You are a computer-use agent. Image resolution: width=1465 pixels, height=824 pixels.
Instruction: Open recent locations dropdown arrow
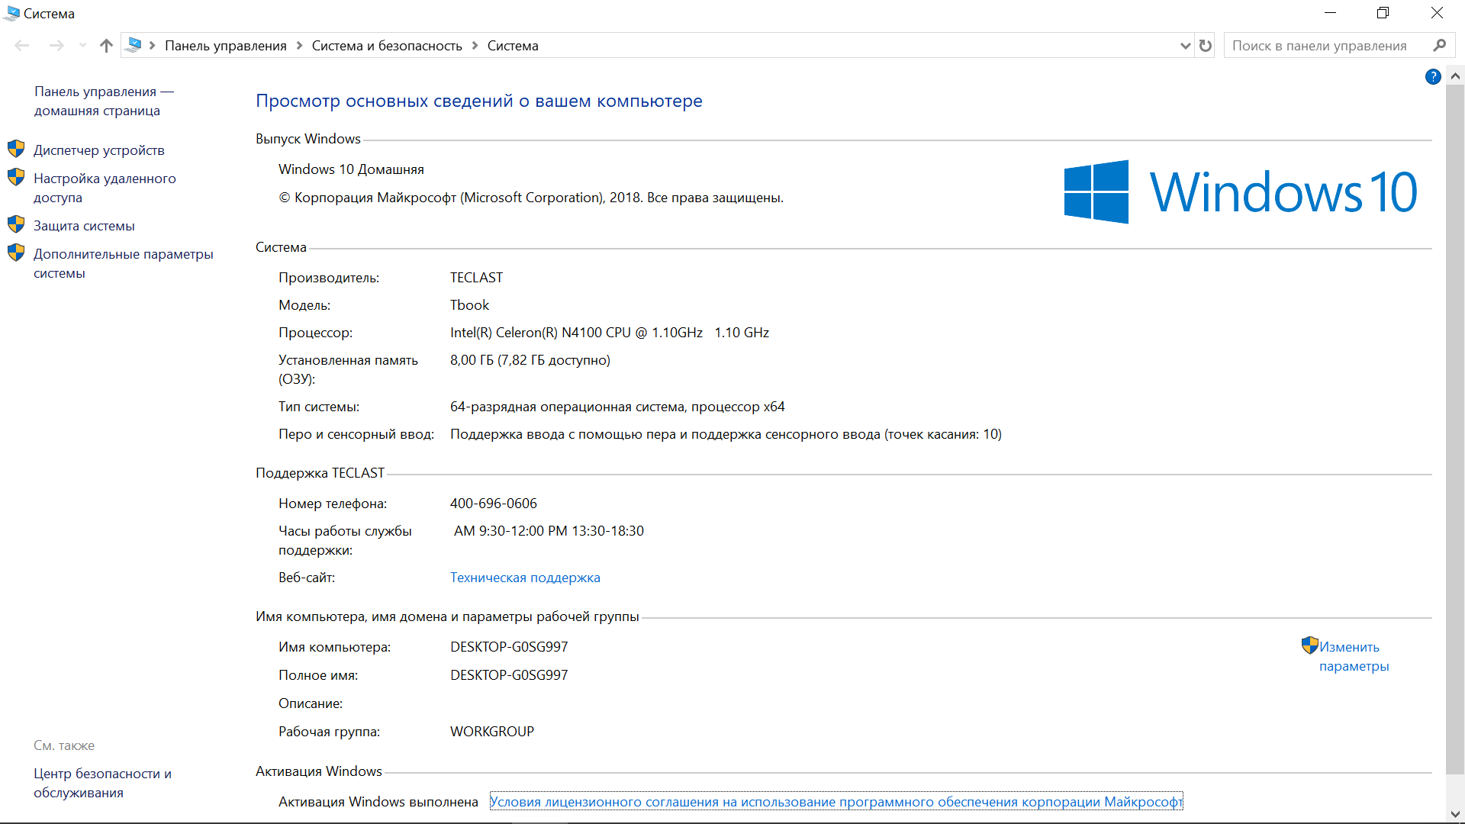[82, 46]
